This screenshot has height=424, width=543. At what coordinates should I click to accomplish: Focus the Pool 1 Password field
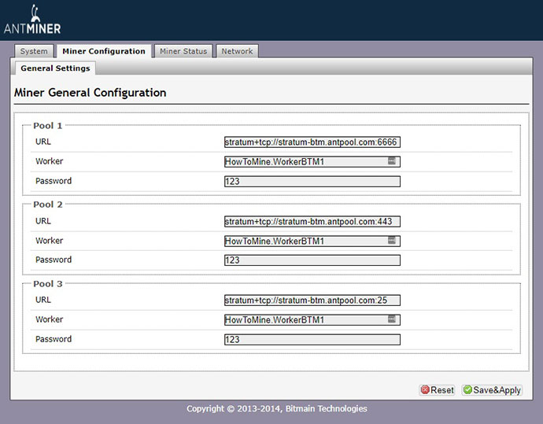312,182
